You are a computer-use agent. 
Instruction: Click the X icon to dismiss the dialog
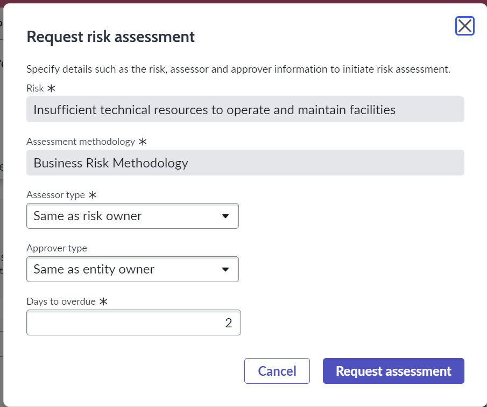(464, 26)
